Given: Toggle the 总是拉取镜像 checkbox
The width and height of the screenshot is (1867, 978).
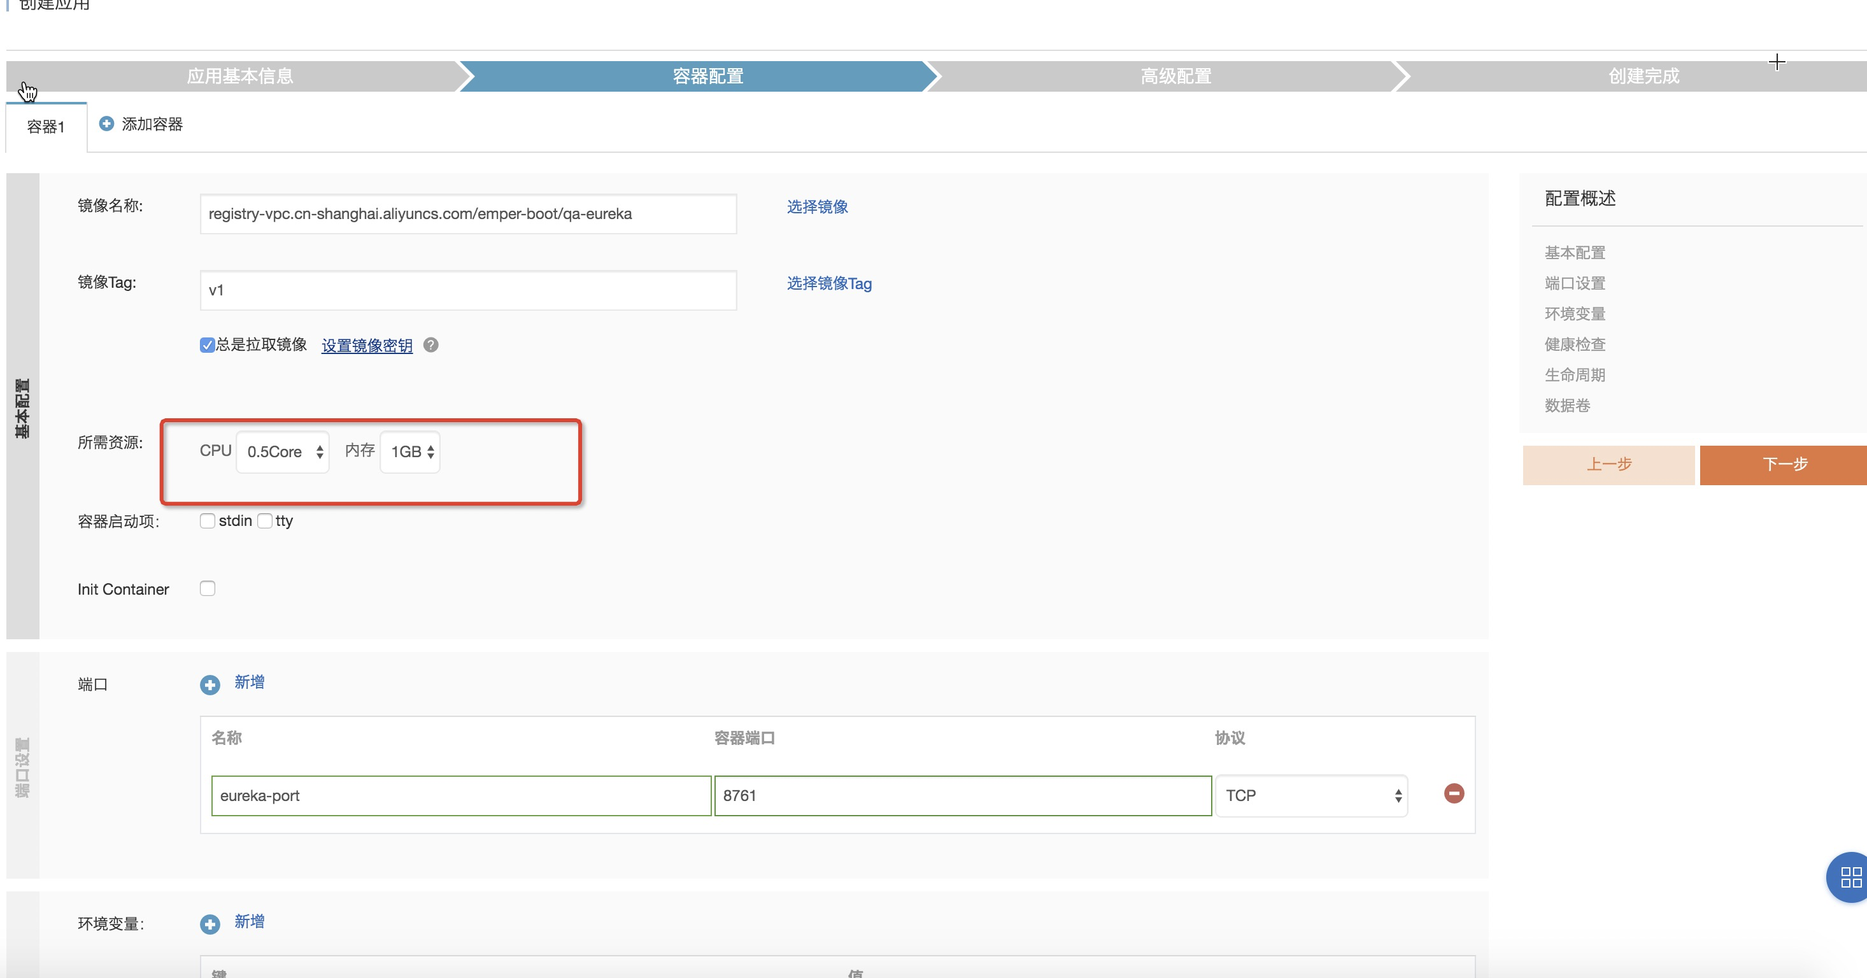Looking at the screenshot, I should (x=208, y=345).
